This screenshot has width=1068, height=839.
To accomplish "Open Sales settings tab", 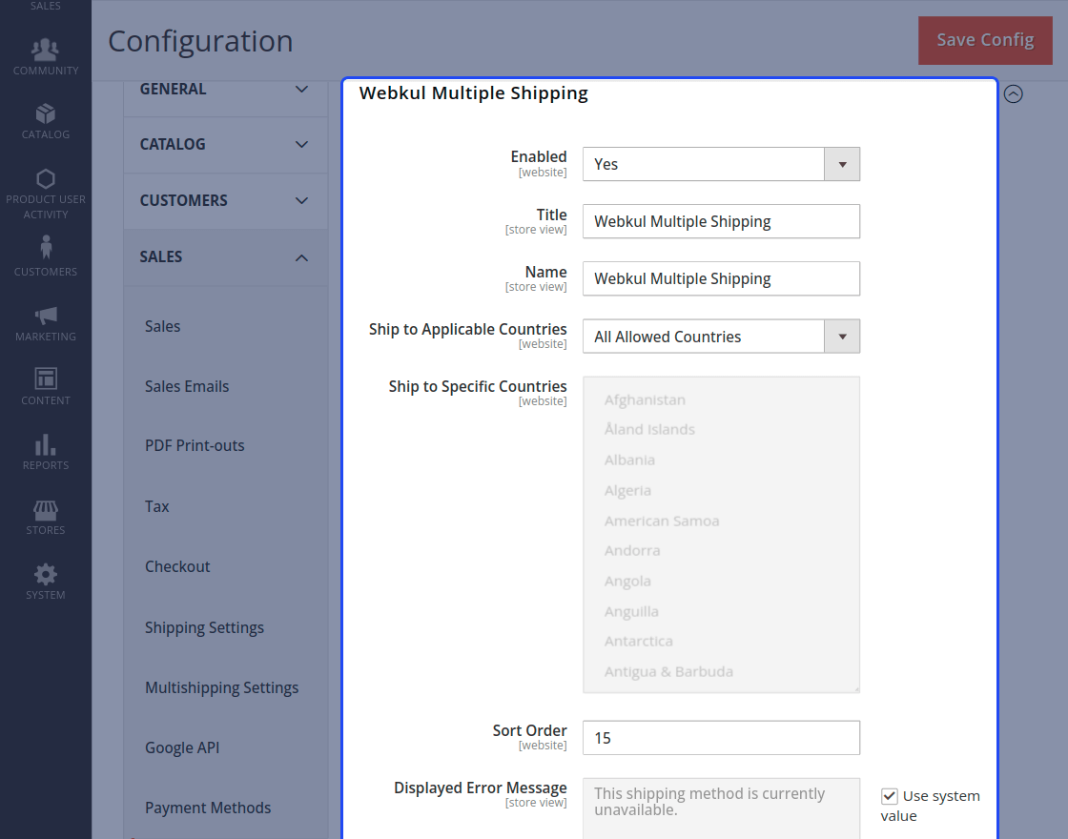I will [162, 326].
